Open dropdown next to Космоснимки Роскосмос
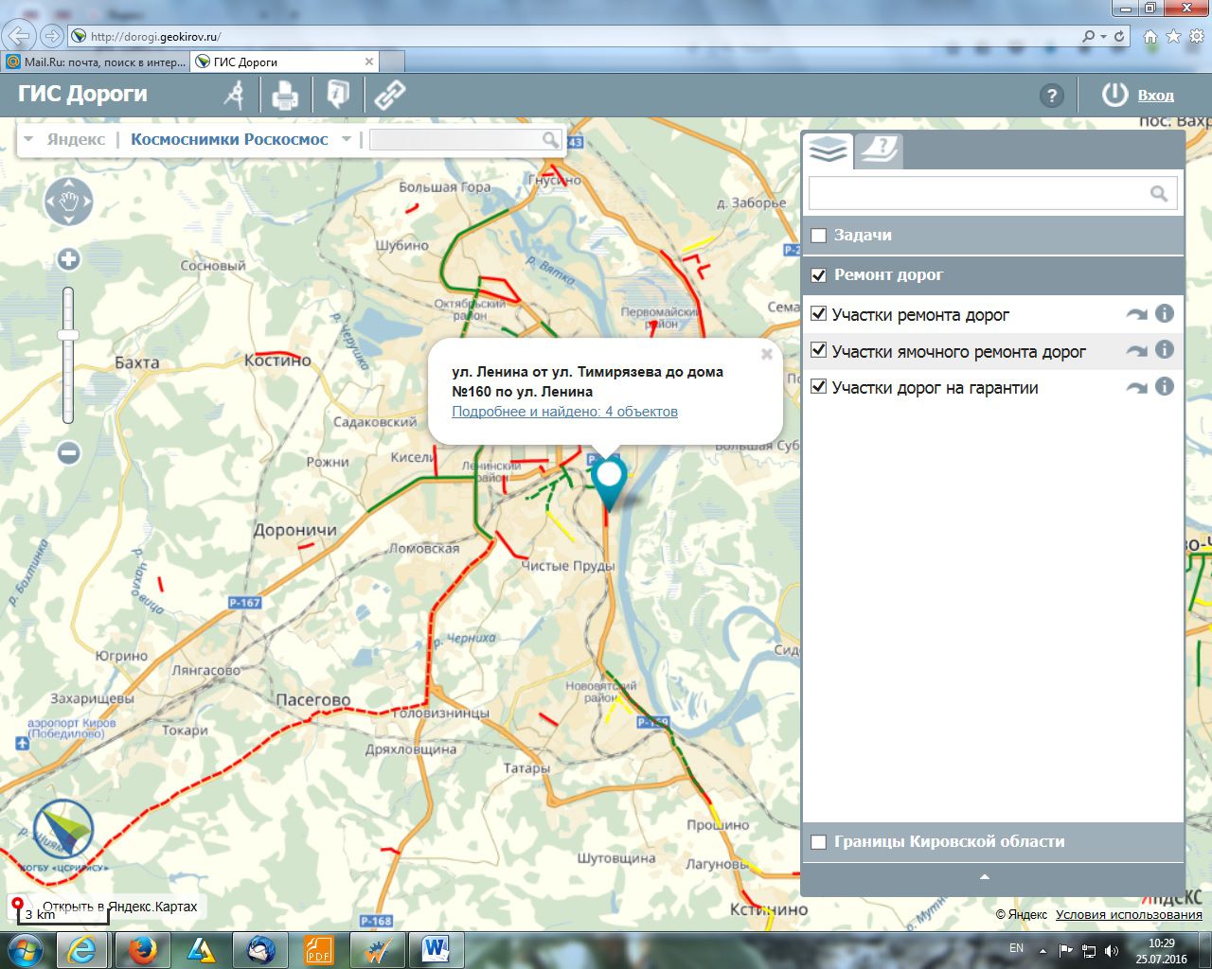1212x969 pixels. 347,139
